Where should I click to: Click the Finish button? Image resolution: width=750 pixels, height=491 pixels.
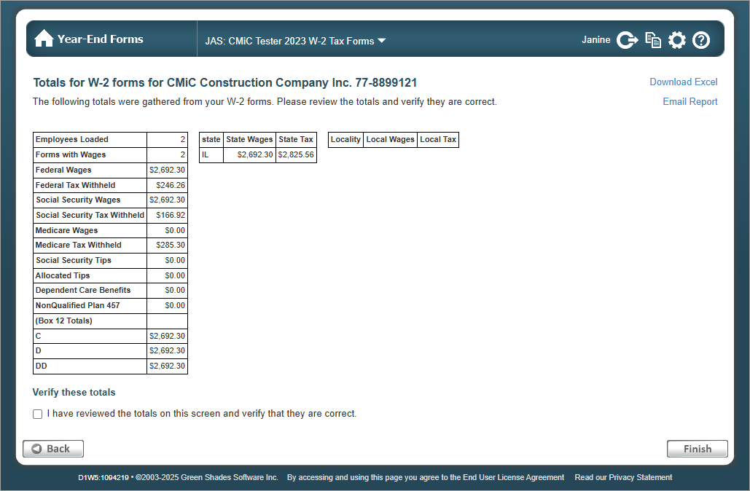pos(698,449)
